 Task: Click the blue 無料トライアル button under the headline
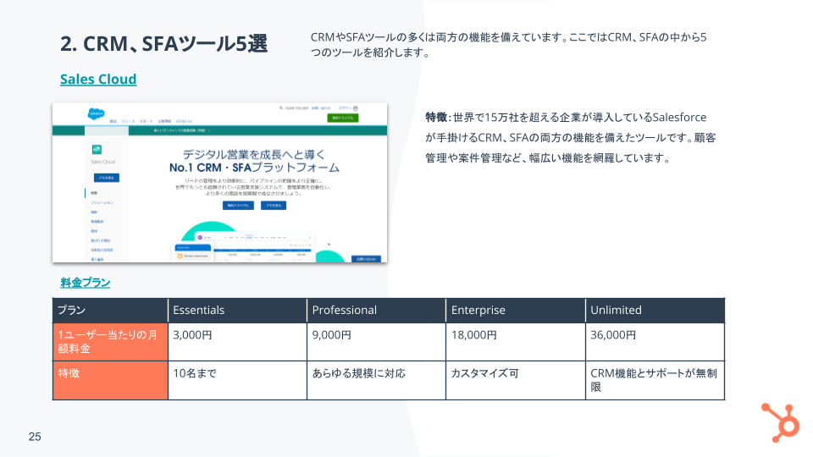(238, 206)
